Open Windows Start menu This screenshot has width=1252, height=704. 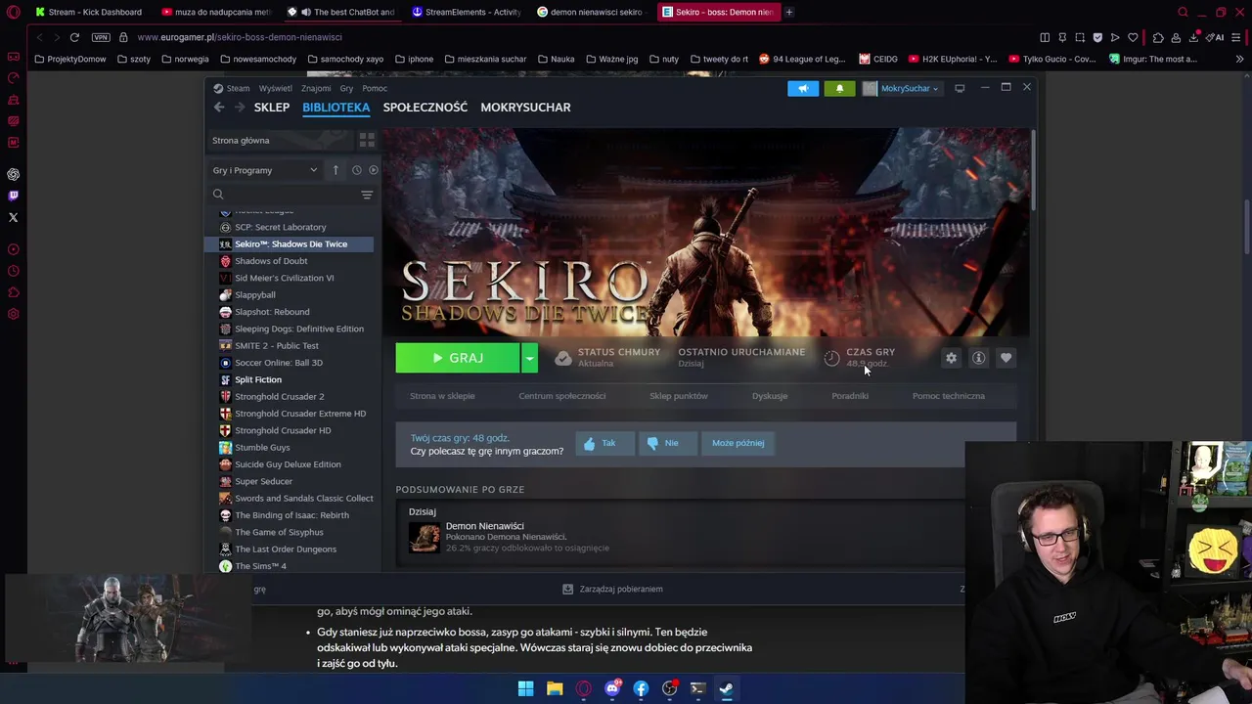pyautogui.click(x=525, y=688)
